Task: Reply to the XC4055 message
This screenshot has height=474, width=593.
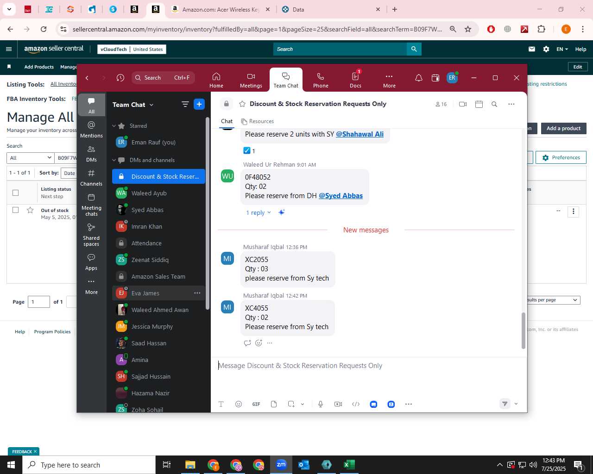Action: click(x=247, y=343)
